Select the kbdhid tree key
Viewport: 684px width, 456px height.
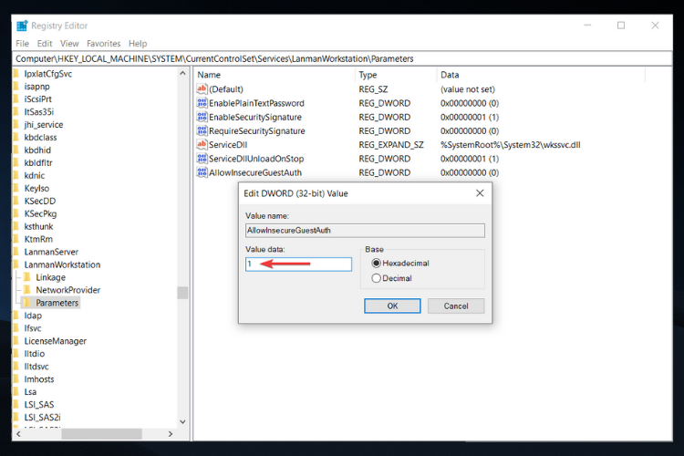37,150
